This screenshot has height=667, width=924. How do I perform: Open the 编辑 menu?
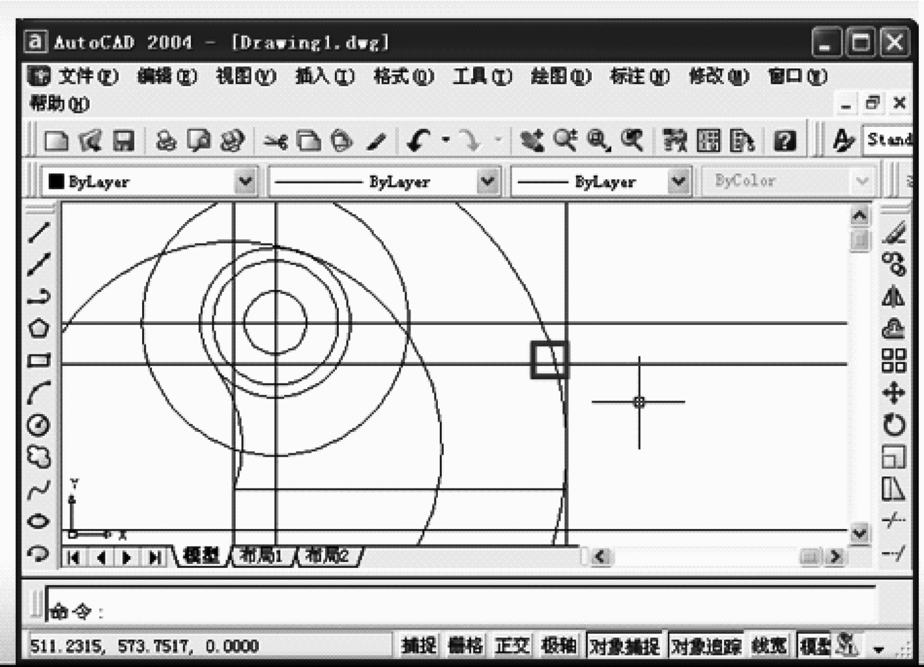point(167,76)
